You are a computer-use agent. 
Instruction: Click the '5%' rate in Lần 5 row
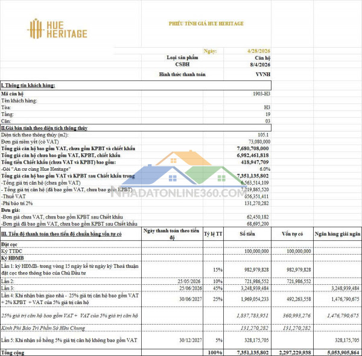[x=219, y=340]
